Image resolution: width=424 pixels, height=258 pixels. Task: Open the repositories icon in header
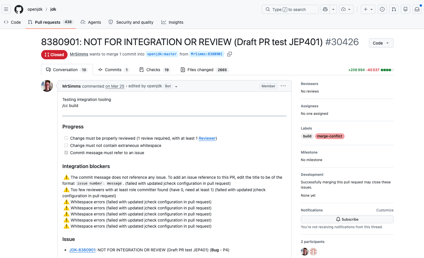tap(405, 9)
